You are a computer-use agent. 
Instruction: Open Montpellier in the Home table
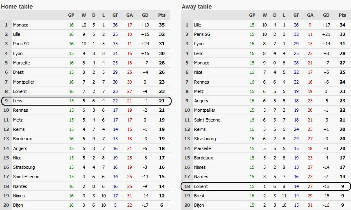24,82
